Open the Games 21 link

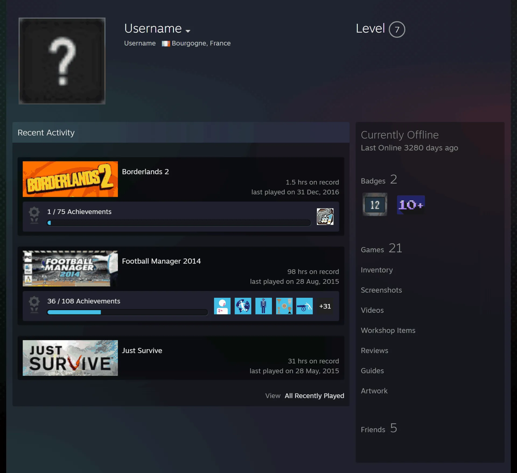[382, 248]
